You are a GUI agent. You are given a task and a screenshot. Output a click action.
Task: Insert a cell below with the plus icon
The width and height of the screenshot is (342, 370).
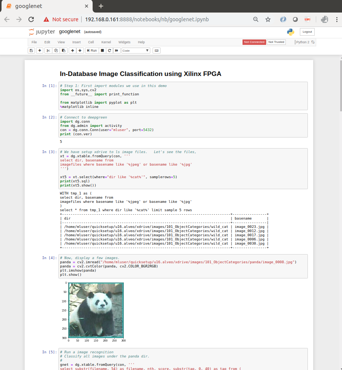39,51
